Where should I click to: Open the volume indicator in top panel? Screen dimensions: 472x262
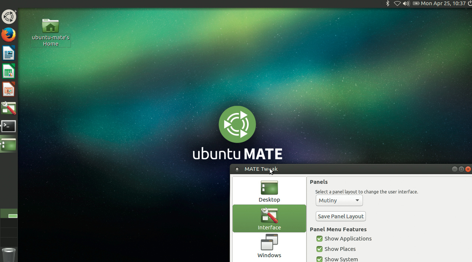(406, 3)
